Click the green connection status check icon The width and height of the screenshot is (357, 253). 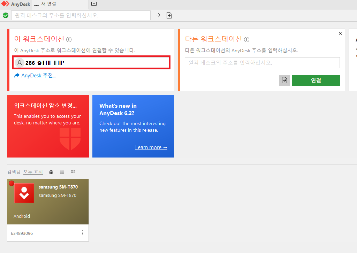(x=6, y=15)
